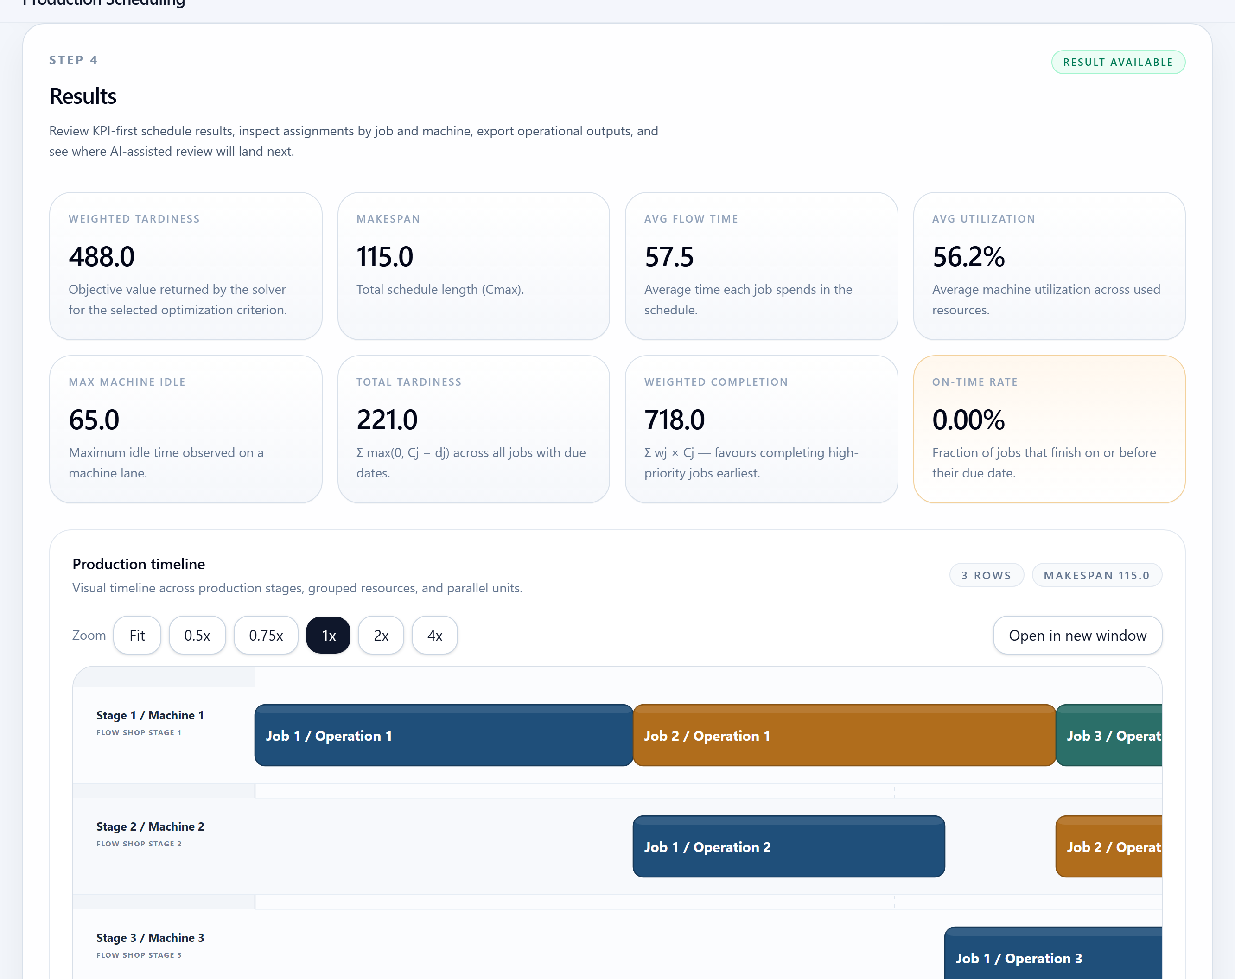Click the Production timeline heading

(x=139, y=564)
